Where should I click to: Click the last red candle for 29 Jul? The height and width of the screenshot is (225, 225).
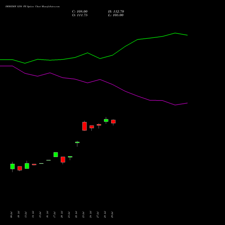coord(113,121)
